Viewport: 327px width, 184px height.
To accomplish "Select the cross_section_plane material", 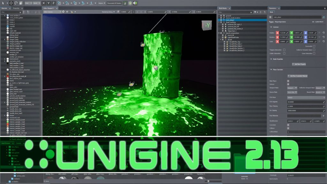I will pyautogui.click(x=16, y=18).
